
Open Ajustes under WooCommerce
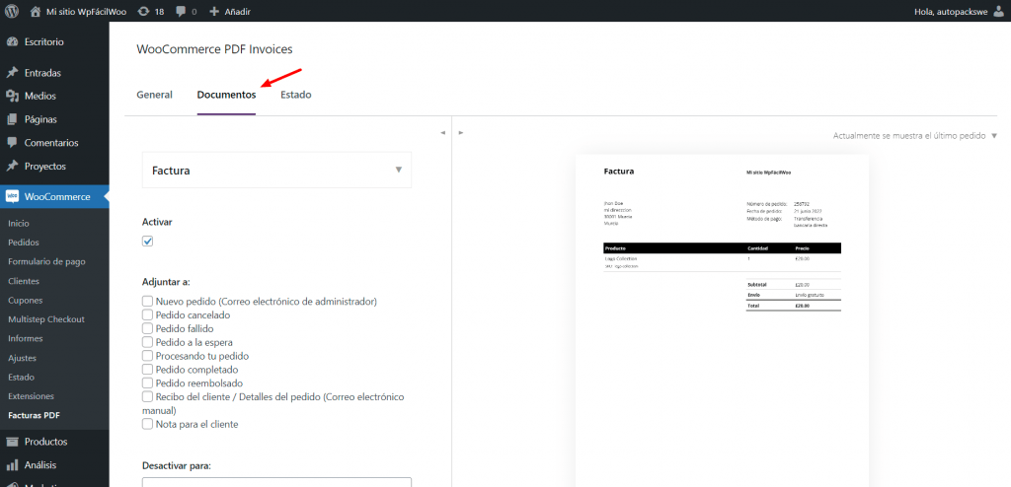[x=23, y=358]
